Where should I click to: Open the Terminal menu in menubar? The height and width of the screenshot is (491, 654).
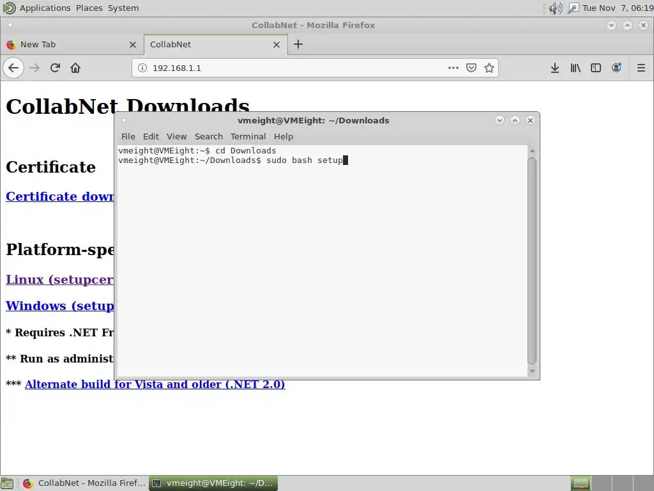click(x=248, y=137)
